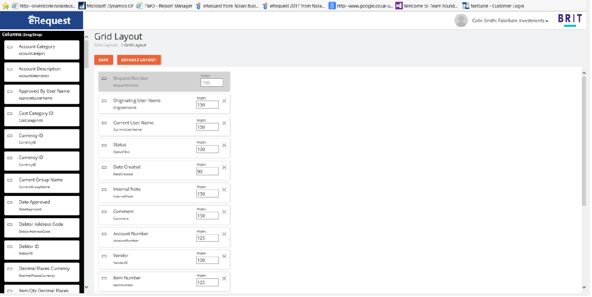Click the X beside Status row

[x=224, y=145]
